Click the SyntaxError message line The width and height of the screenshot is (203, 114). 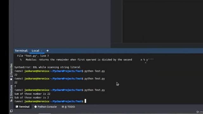point(47,67)
